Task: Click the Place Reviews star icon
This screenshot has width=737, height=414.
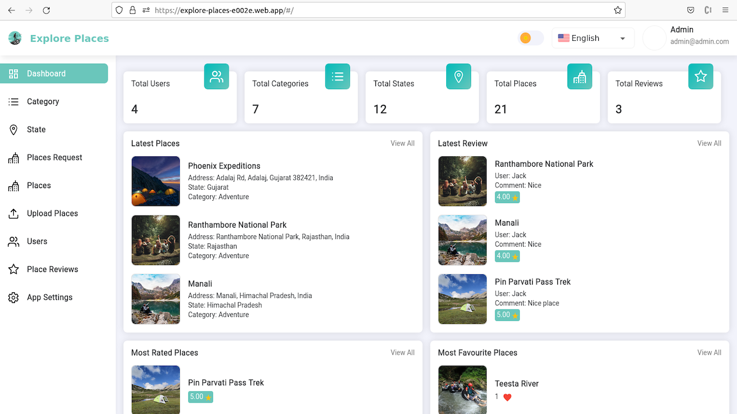Action: click(13, 269)
